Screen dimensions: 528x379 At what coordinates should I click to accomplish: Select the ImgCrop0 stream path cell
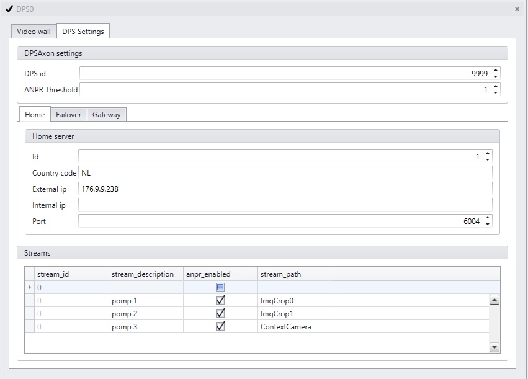(x=295, y=301)
